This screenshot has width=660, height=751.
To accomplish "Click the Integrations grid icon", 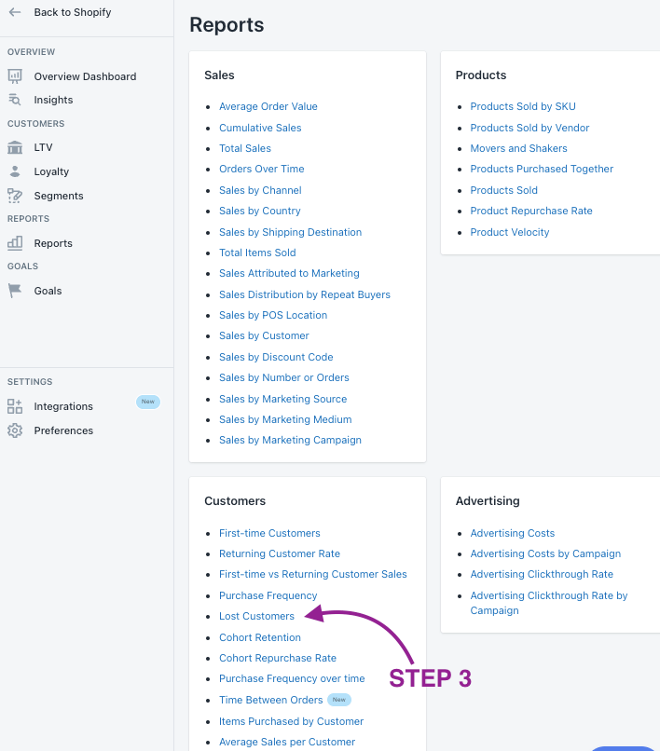I will pos(15,406).
